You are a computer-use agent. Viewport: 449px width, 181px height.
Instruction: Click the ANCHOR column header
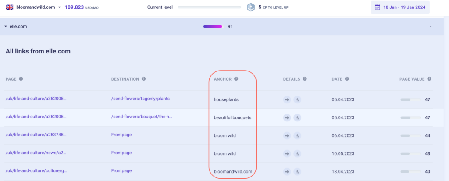point(222,79)
